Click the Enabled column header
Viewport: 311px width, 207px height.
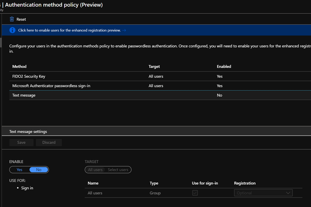click(224, 66)
